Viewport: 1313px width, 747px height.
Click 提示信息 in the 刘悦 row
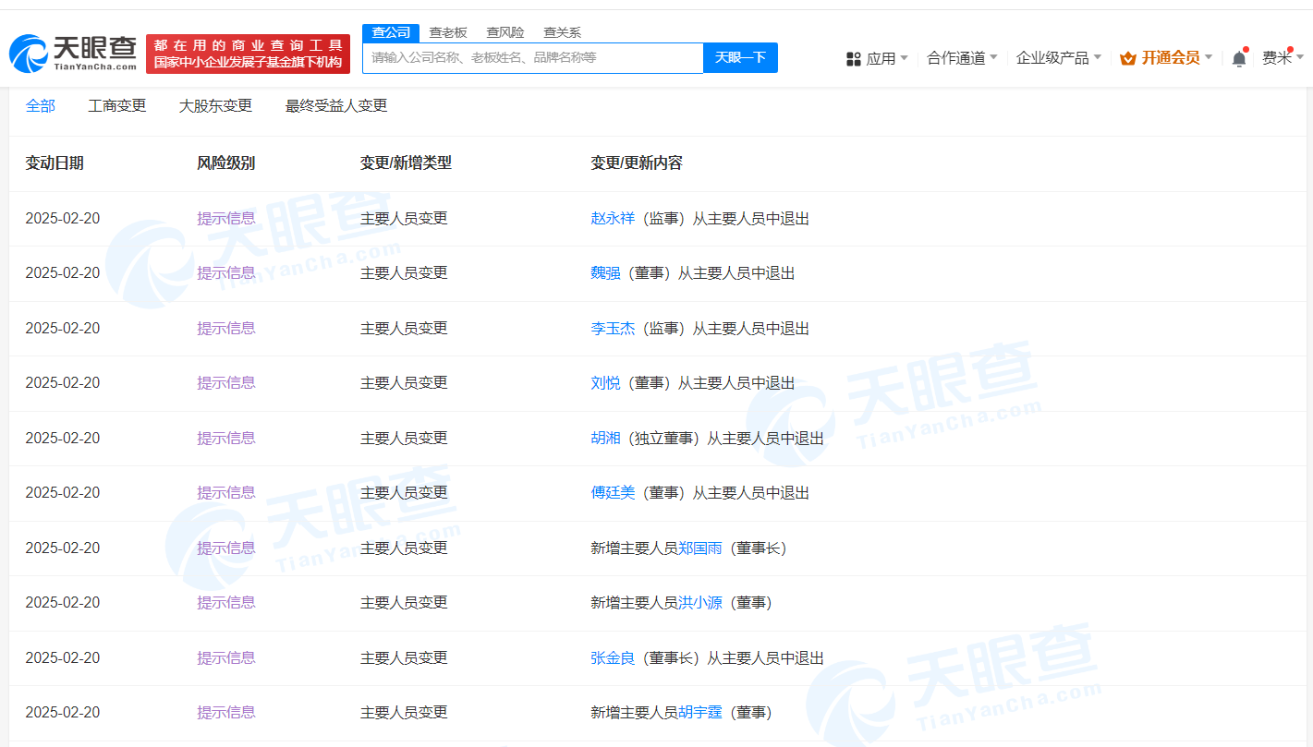tap(226, 382)
